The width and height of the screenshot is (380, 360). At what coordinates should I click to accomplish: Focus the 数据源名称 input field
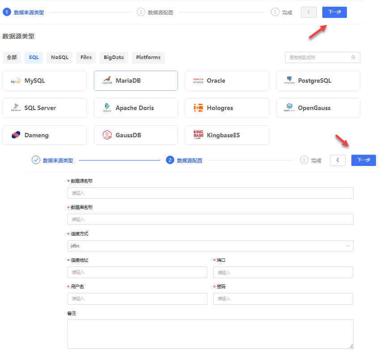tap(211, 193)
